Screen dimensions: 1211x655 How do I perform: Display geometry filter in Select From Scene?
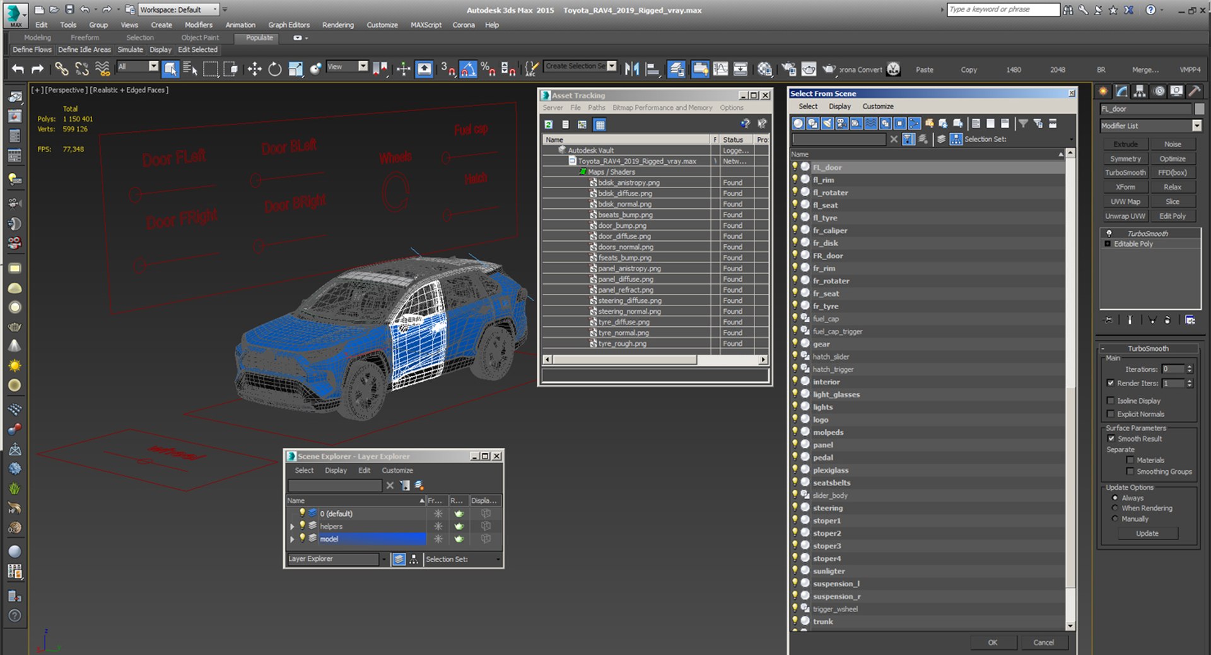click(x=799, y=124)
